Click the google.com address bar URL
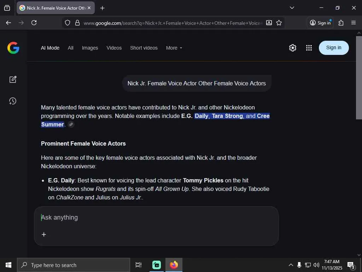The width and height of the screenshot is (362, 272). (x=172, y=23)
